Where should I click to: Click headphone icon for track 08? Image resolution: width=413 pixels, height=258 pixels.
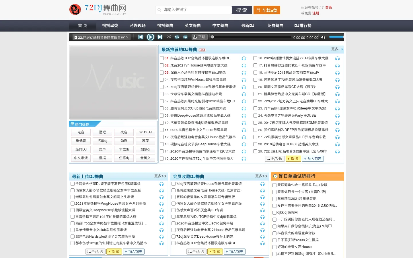(x=244, y=109)
